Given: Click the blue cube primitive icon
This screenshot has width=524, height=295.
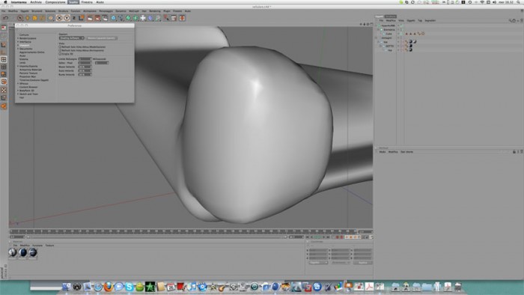Looking at the screenshot, I should tap(114, 18).
